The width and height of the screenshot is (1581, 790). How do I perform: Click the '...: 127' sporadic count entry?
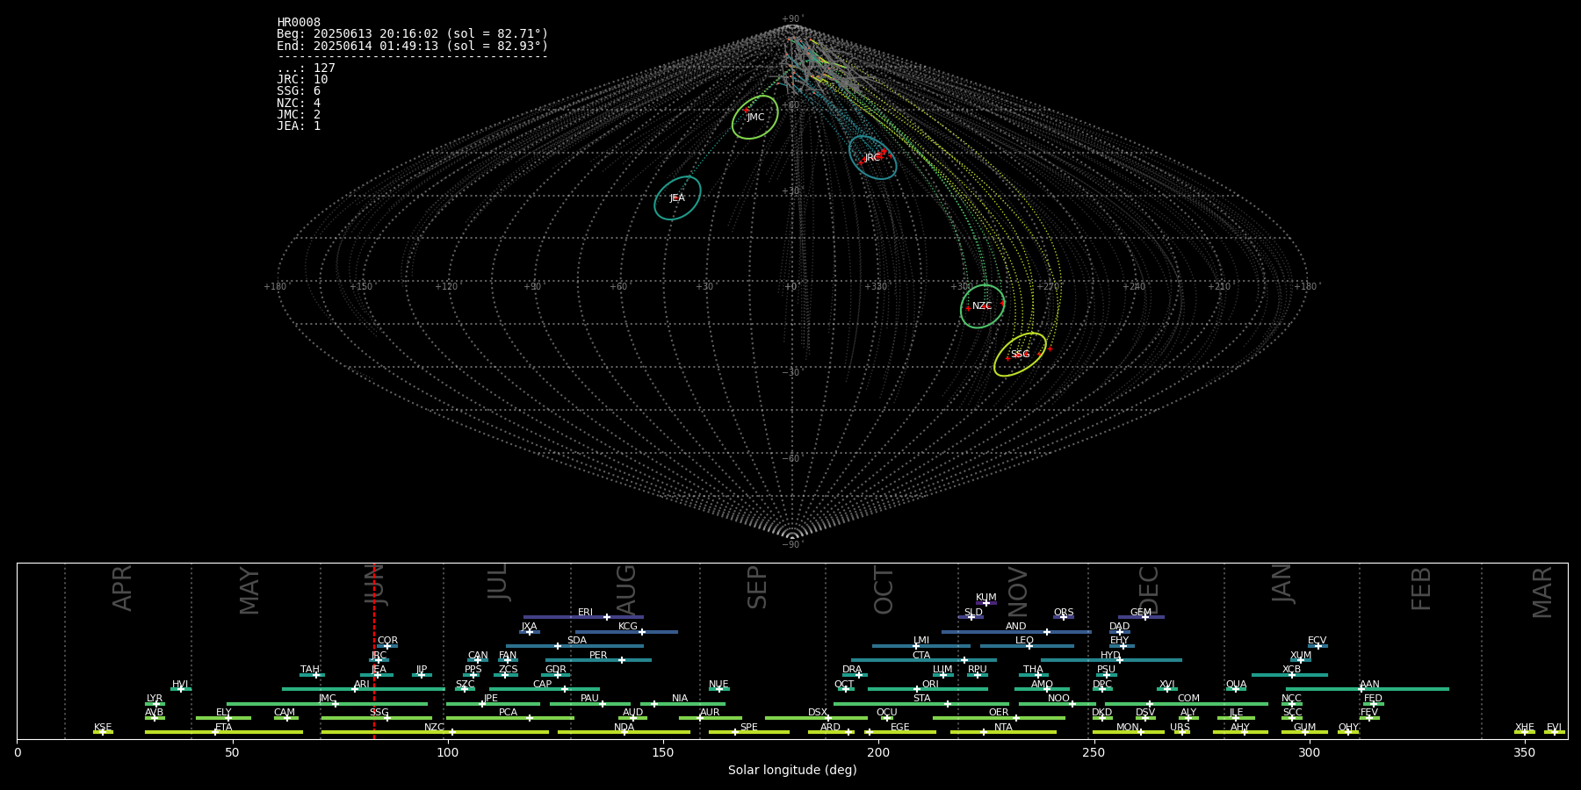point(306,68)
